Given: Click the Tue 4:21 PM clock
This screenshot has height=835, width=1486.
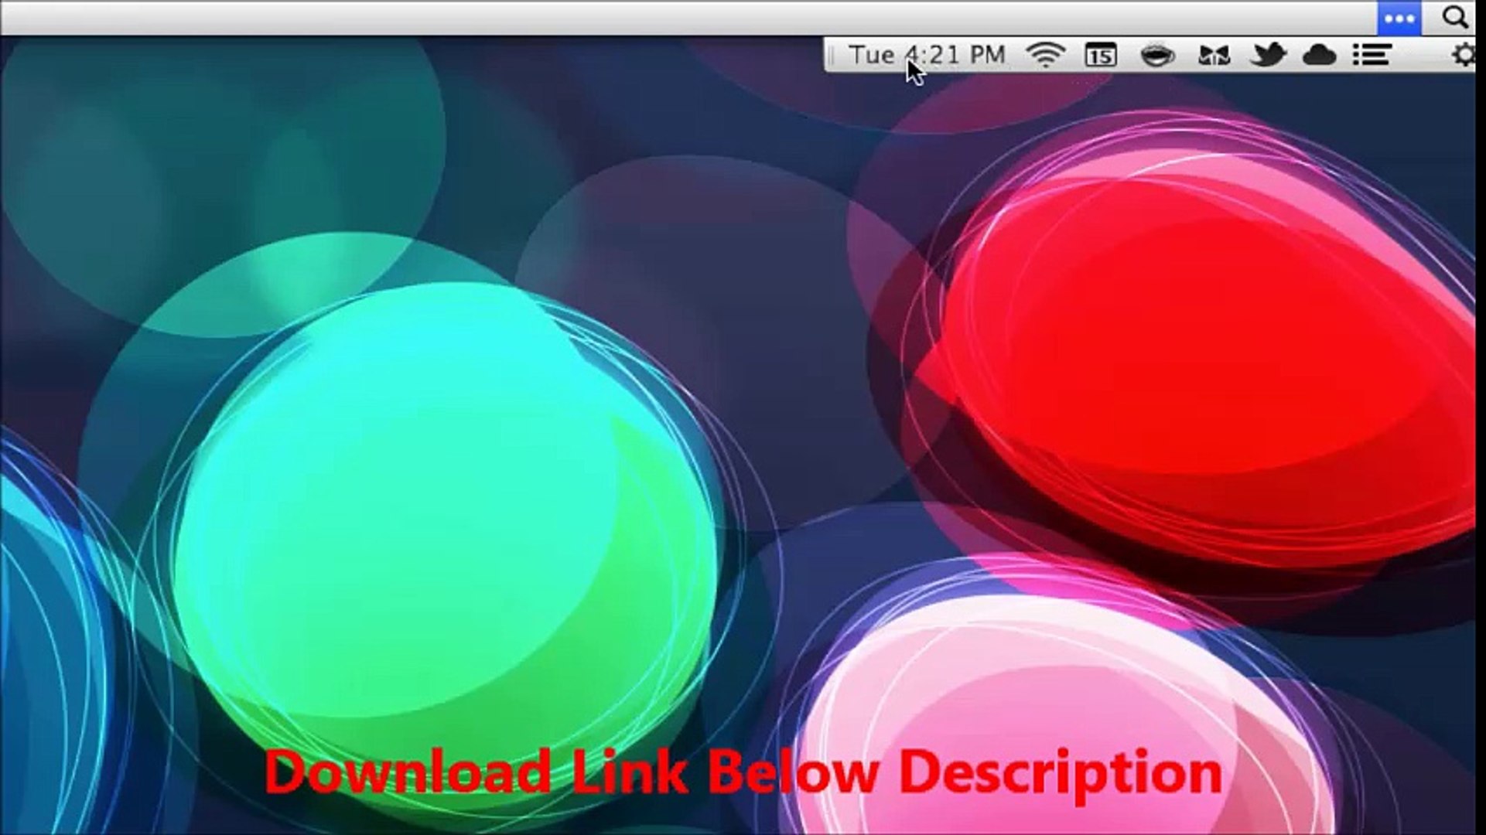Looking at the screenshot, I should (x=927, y=55).
